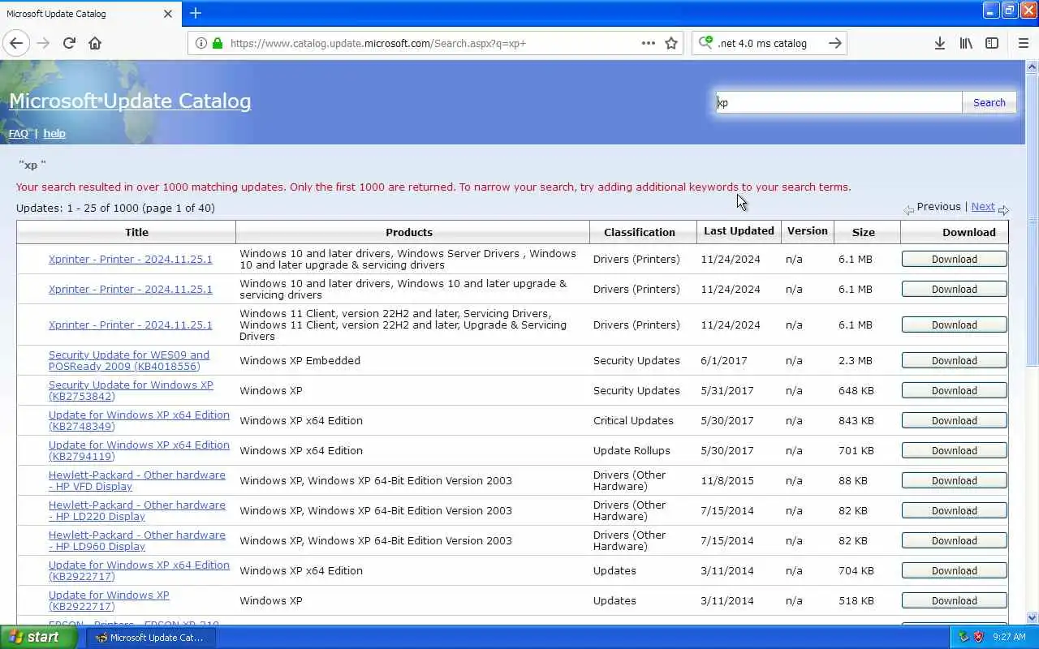
Task: Download the KB2794119 update rollup
Action: (x=955, y=450)
